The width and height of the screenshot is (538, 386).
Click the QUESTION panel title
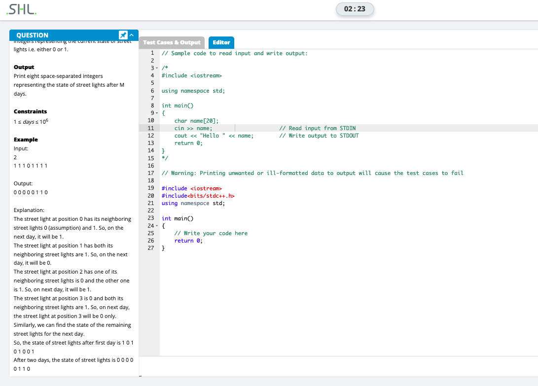tap(32, 35)
